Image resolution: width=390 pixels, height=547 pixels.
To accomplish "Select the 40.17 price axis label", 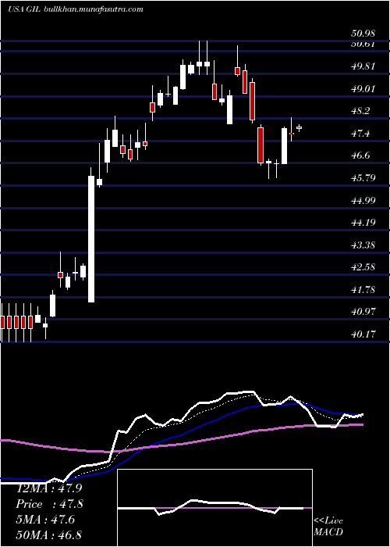I will (x=363, y=334).
